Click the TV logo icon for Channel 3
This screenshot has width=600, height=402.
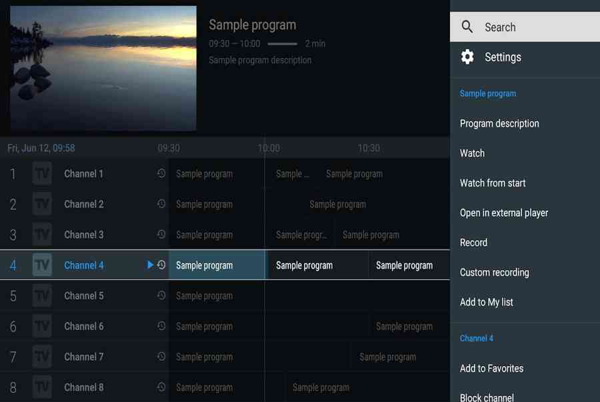42,235
